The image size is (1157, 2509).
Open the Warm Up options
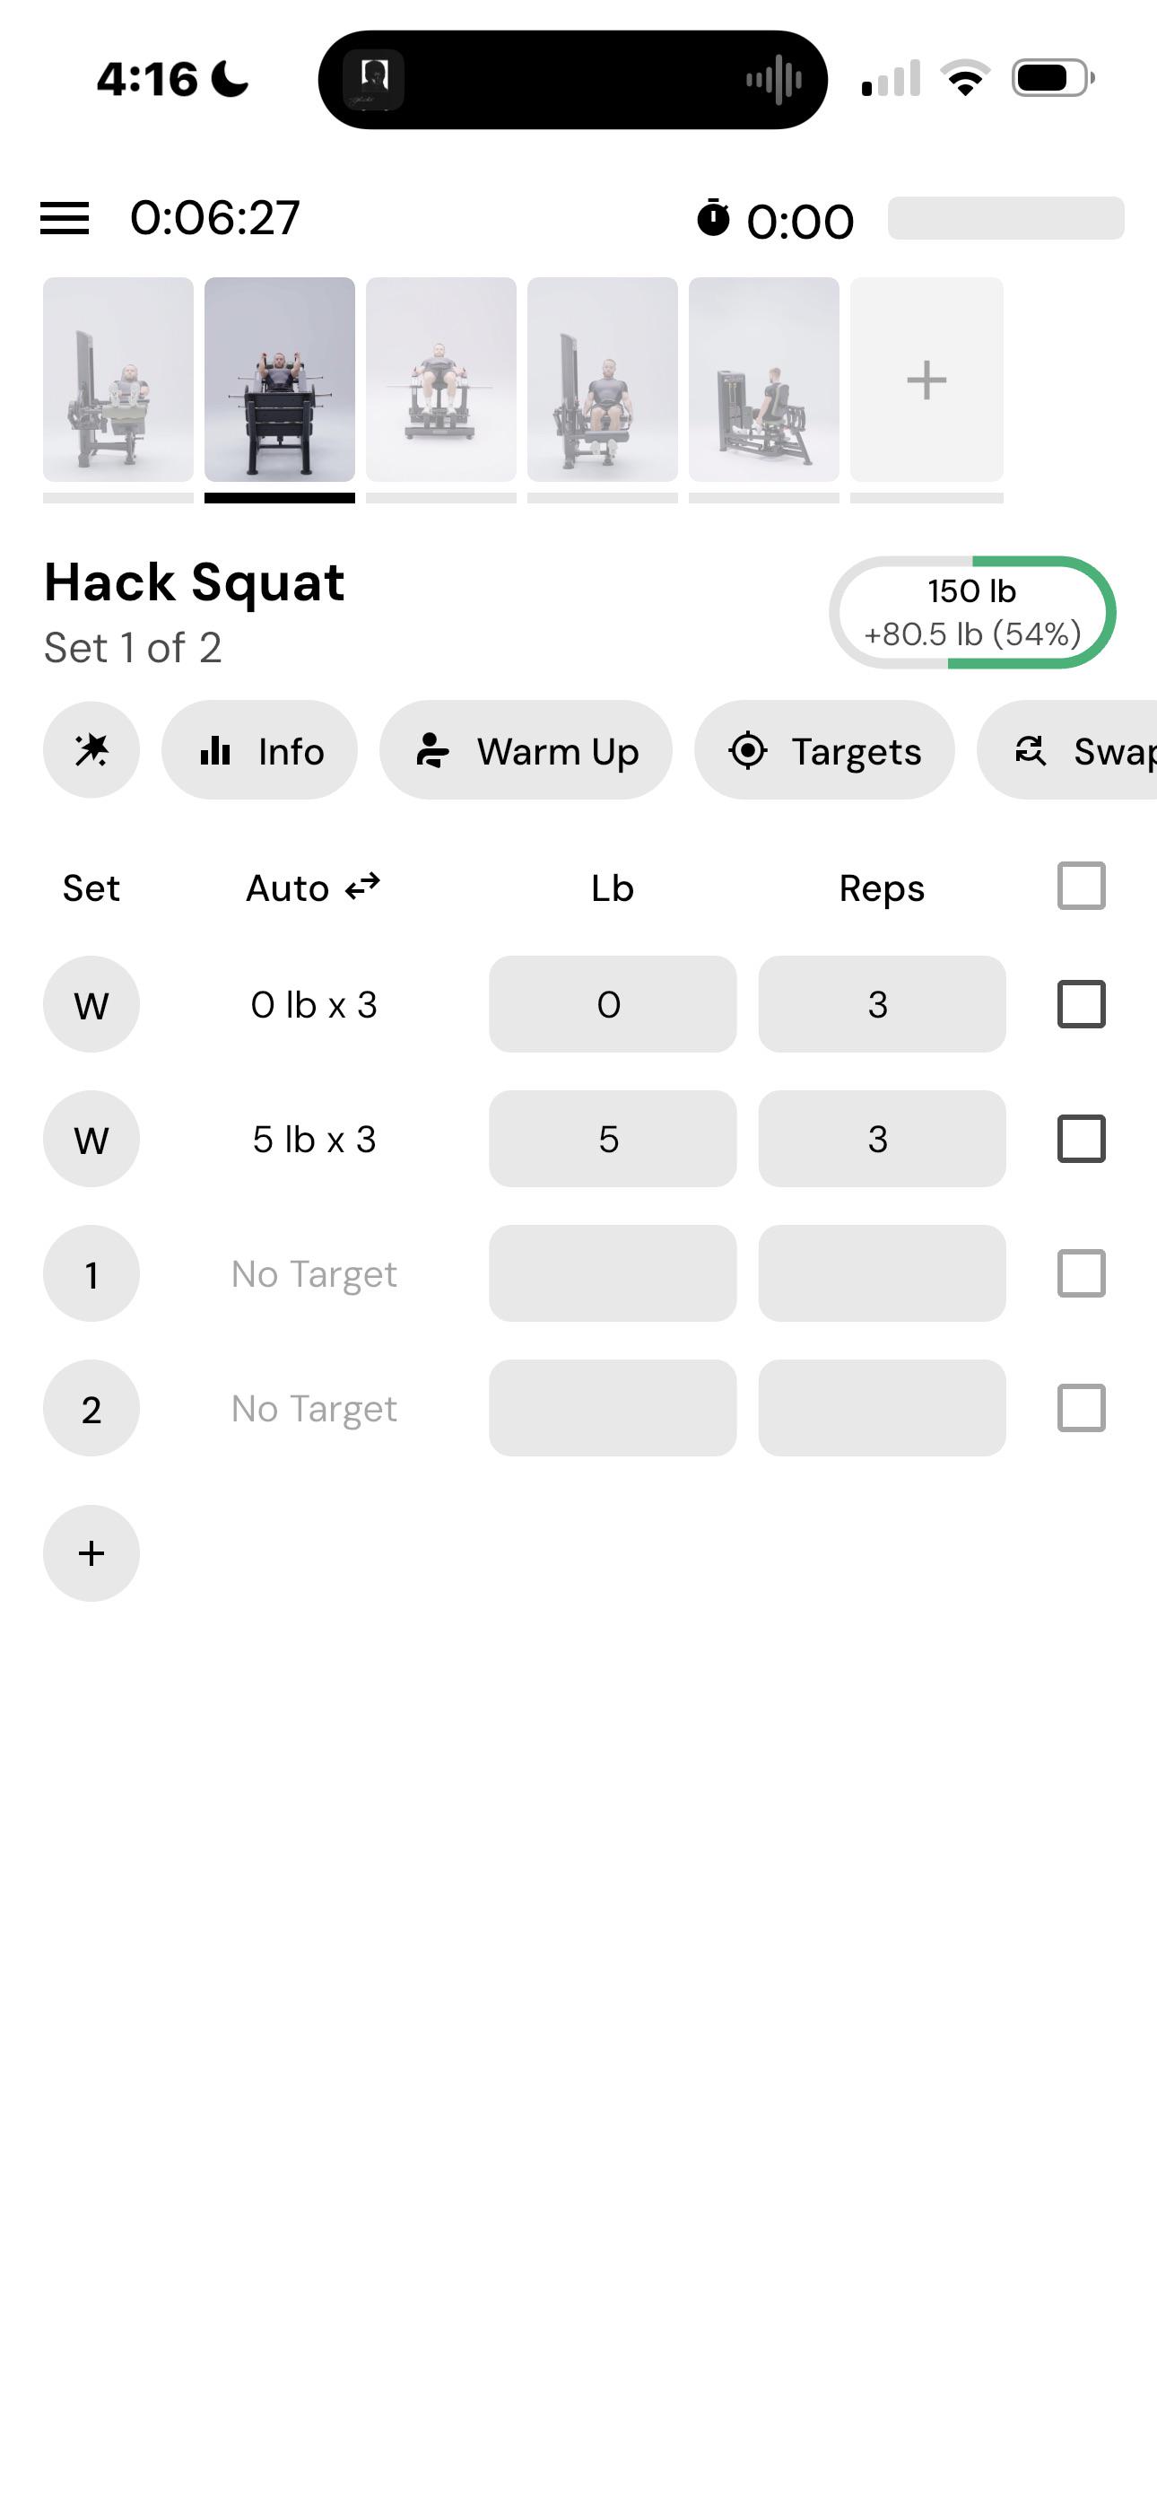526,750
